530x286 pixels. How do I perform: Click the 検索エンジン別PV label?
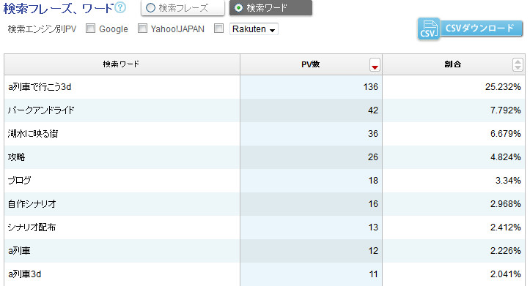click(x=43, y=29)
